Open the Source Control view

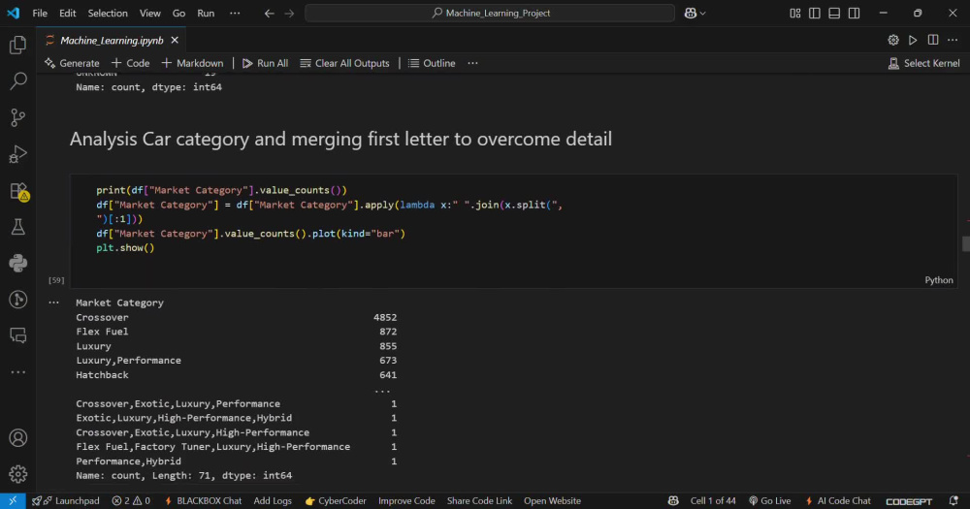[17, 117]
